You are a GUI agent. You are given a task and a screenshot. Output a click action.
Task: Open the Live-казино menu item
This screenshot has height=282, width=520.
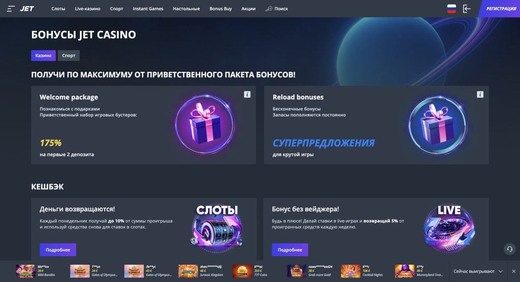point(87,9)
